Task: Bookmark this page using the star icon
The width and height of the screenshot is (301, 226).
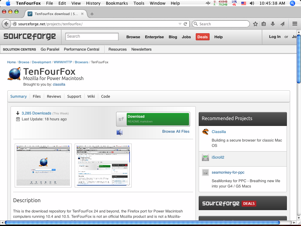Action: [x=255, y=24]
